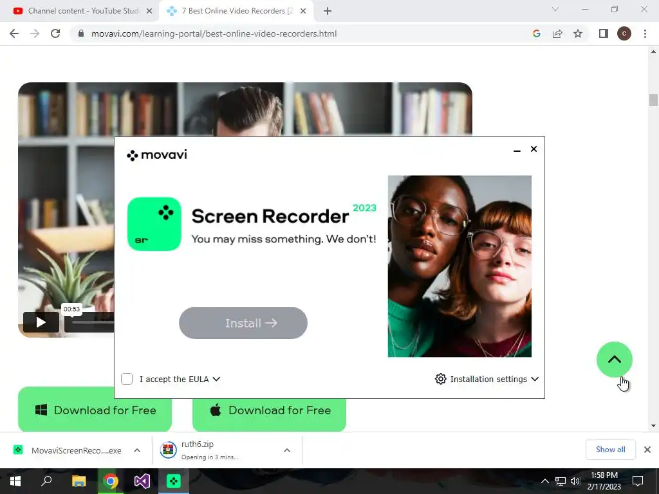The width and height of the screenshot is (659, 494).
Task: Expand the EULA text chevron
Action: click(216, 379)
